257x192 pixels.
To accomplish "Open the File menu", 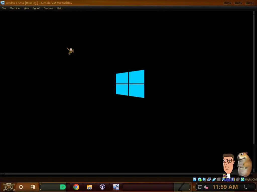I will [4, 8].
